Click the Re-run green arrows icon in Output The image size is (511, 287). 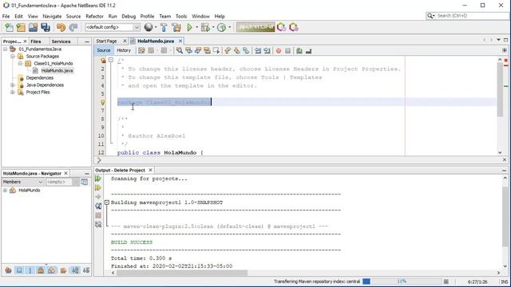click(x=98, y=179)
